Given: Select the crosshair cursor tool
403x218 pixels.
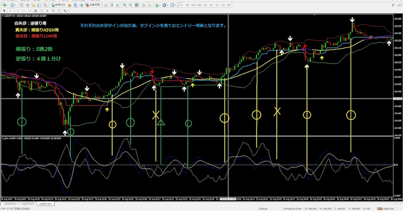Looking at the screenshot, I should click(10, 11).
